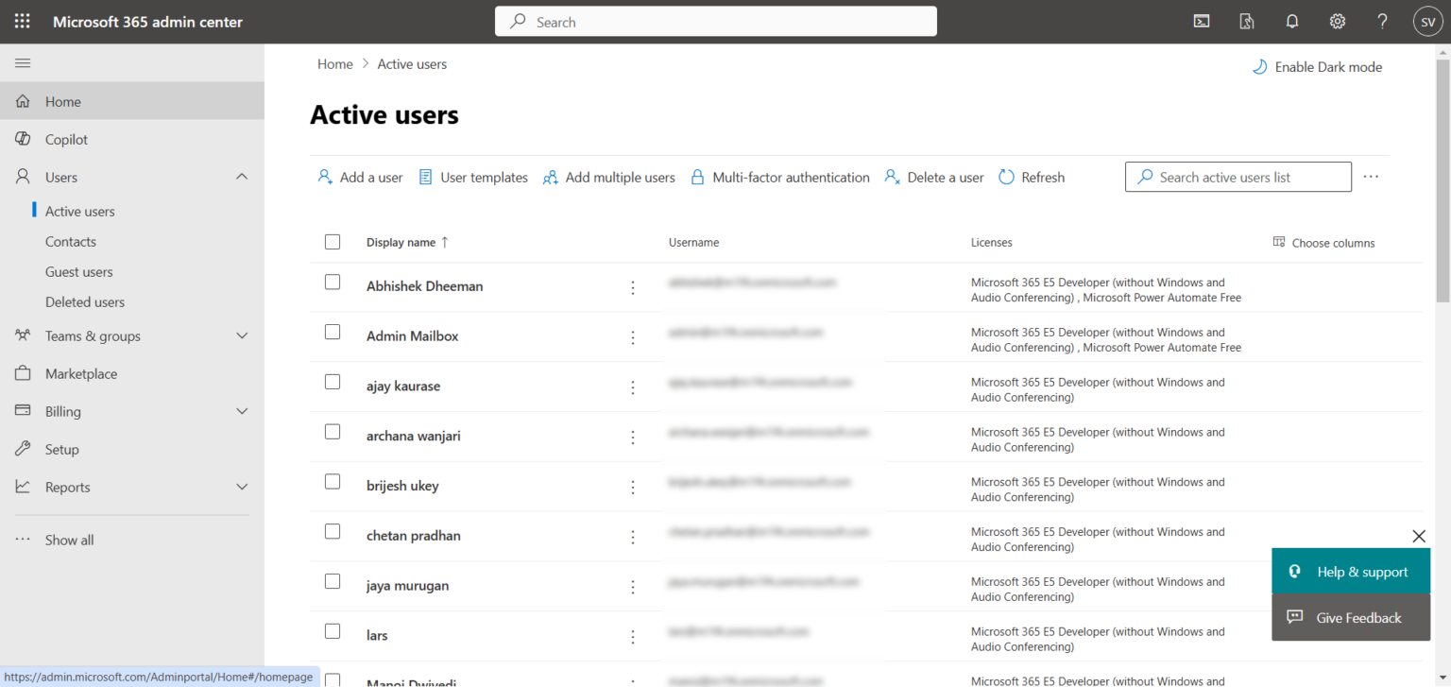
Task: Check the box for archana wanjari
Action: tap(333, 432)
